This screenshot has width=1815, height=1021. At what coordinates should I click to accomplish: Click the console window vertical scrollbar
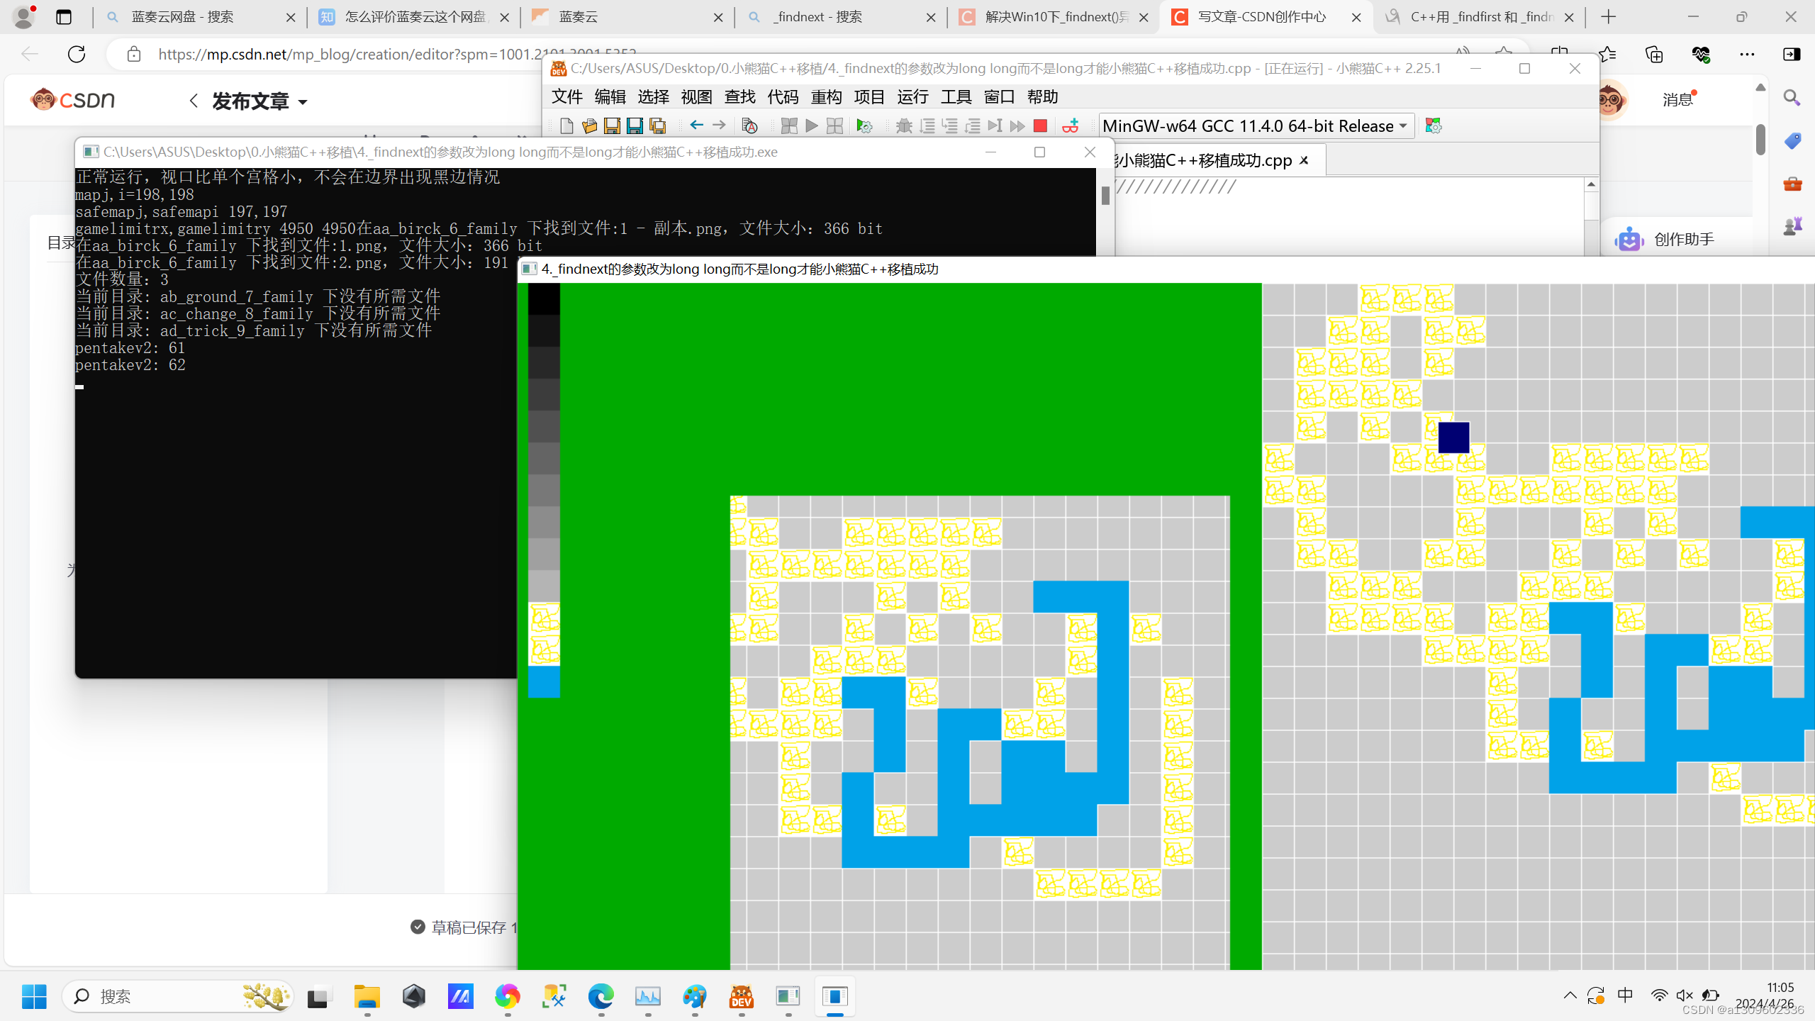[1105, 196]
